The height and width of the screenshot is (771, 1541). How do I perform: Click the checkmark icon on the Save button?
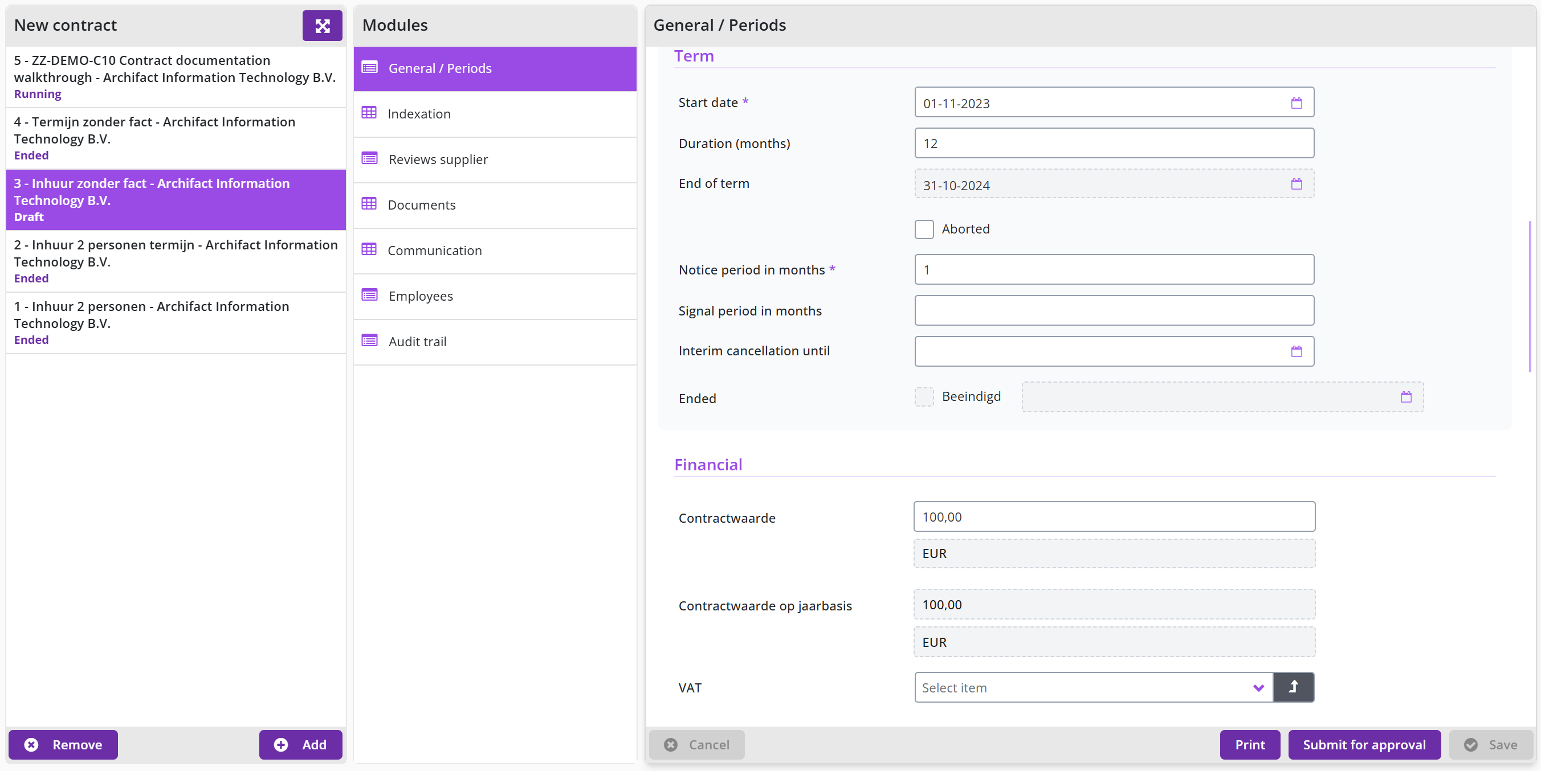[x=1470, y=745]
